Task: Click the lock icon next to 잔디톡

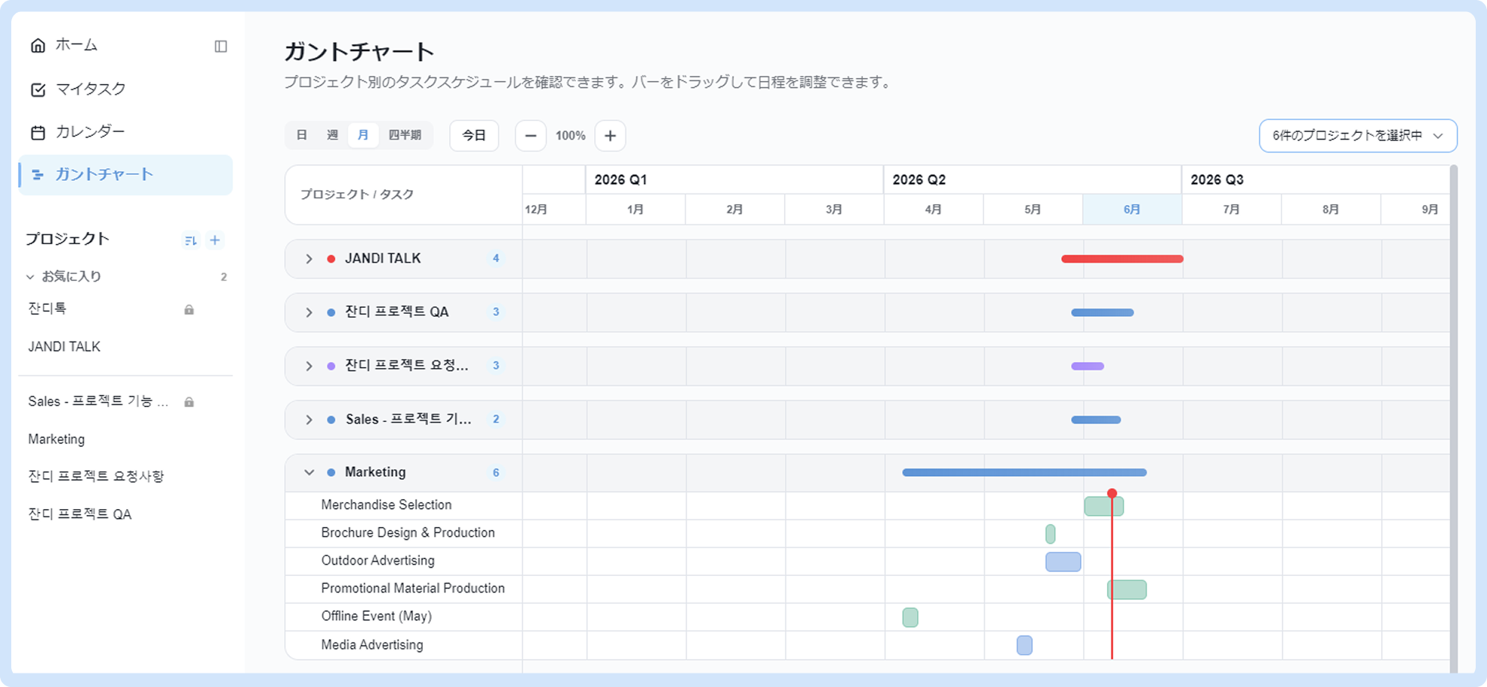Action: (x=189, y=309)
